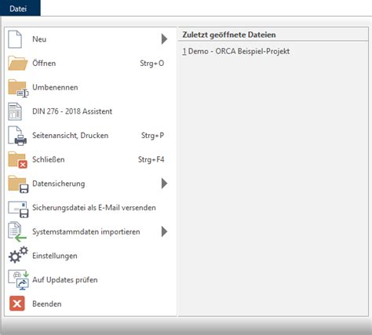Viewport: 372px width, 335px height.
Task: Click the Schließen folder icon with red X
Action: point(17,160)
